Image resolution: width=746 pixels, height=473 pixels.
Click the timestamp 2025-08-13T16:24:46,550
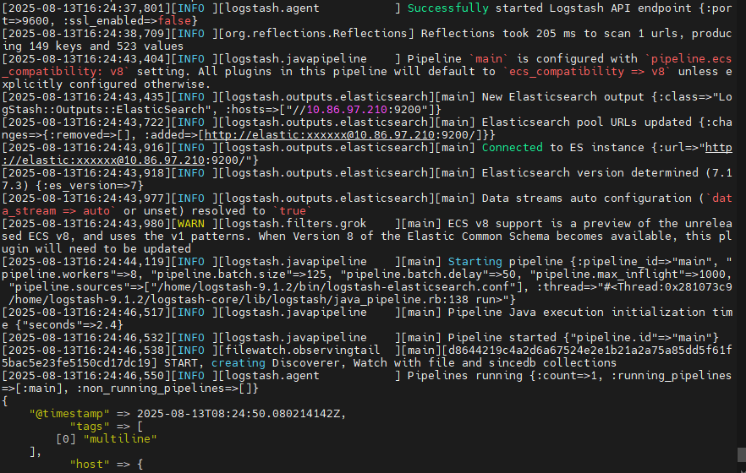[85, 376]
